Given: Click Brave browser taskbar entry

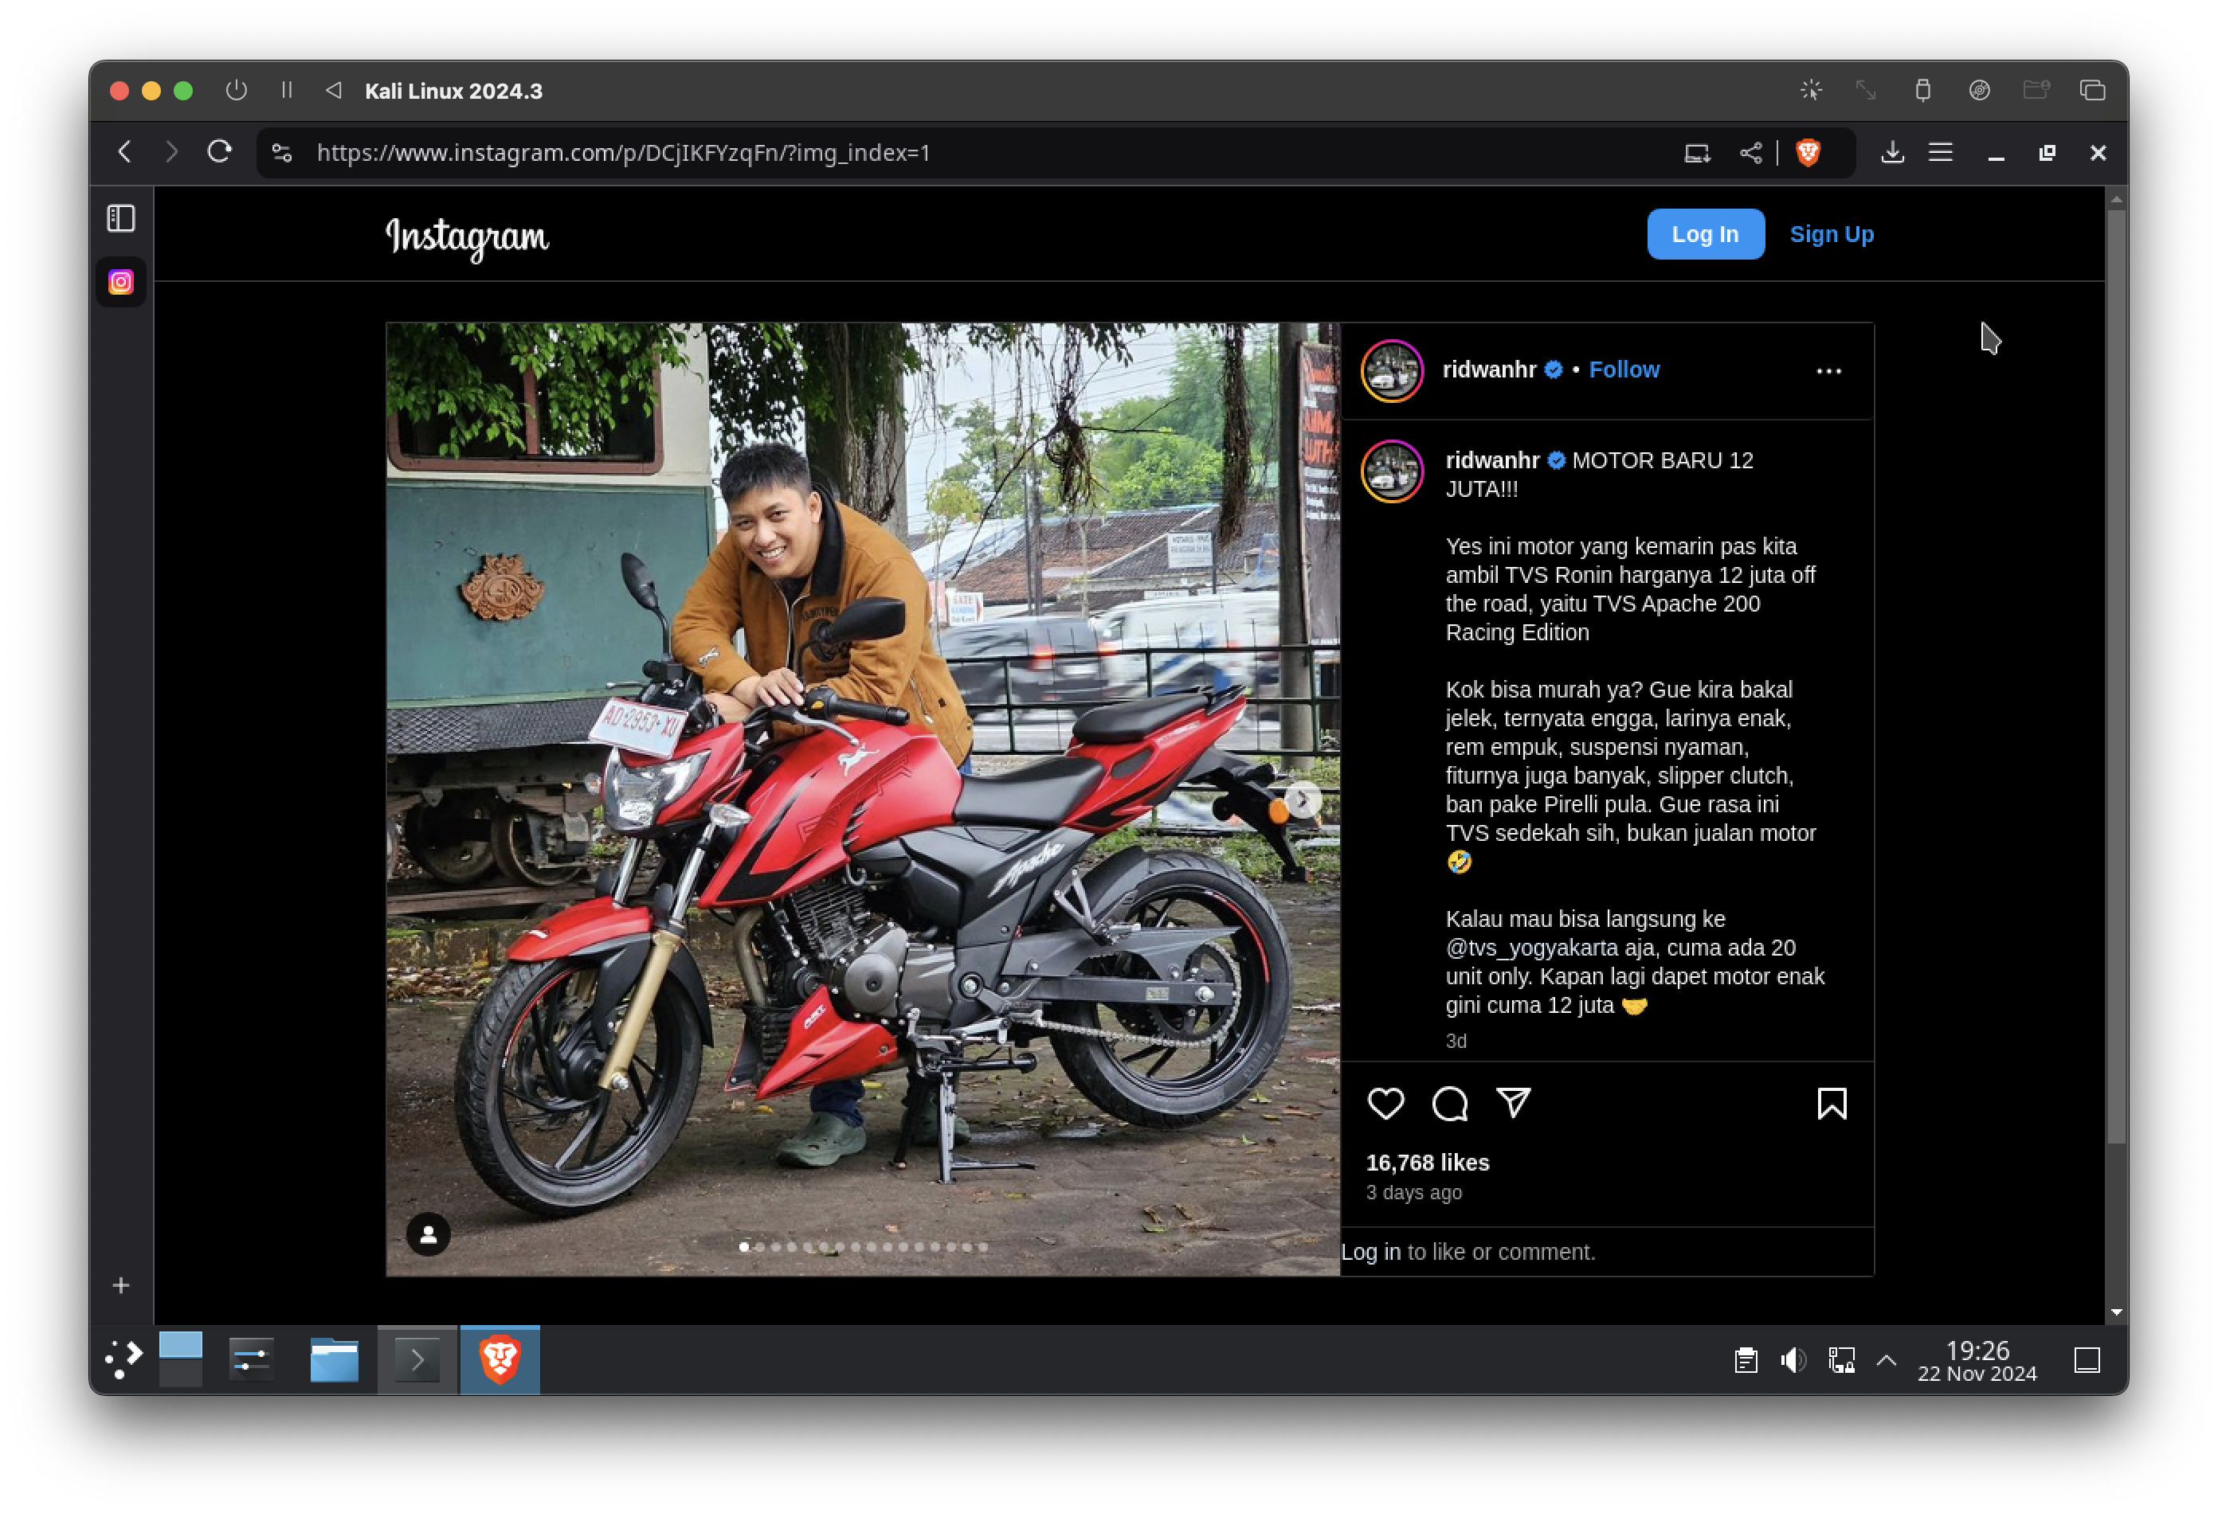Looking at the screenshot, I should pos(500,1359).
